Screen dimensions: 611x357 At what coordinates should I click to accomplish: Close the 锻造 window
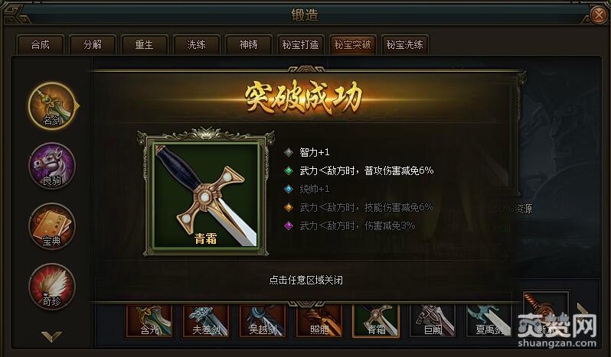(x=599, y=15)
